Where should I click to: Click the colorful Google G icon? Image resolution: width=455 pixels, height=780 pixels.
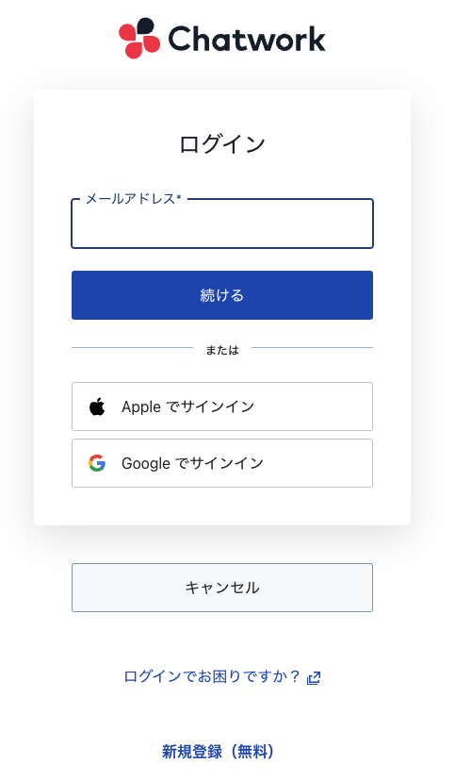[97, 463]
